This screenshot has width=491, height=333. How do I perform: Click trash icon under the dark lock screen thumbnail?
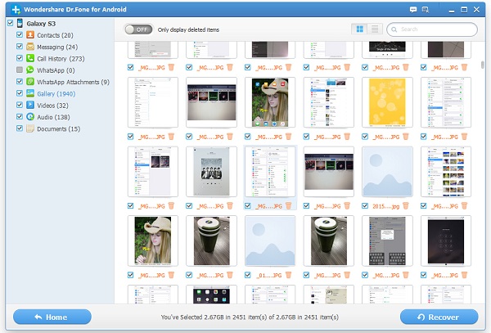point(464,275)
